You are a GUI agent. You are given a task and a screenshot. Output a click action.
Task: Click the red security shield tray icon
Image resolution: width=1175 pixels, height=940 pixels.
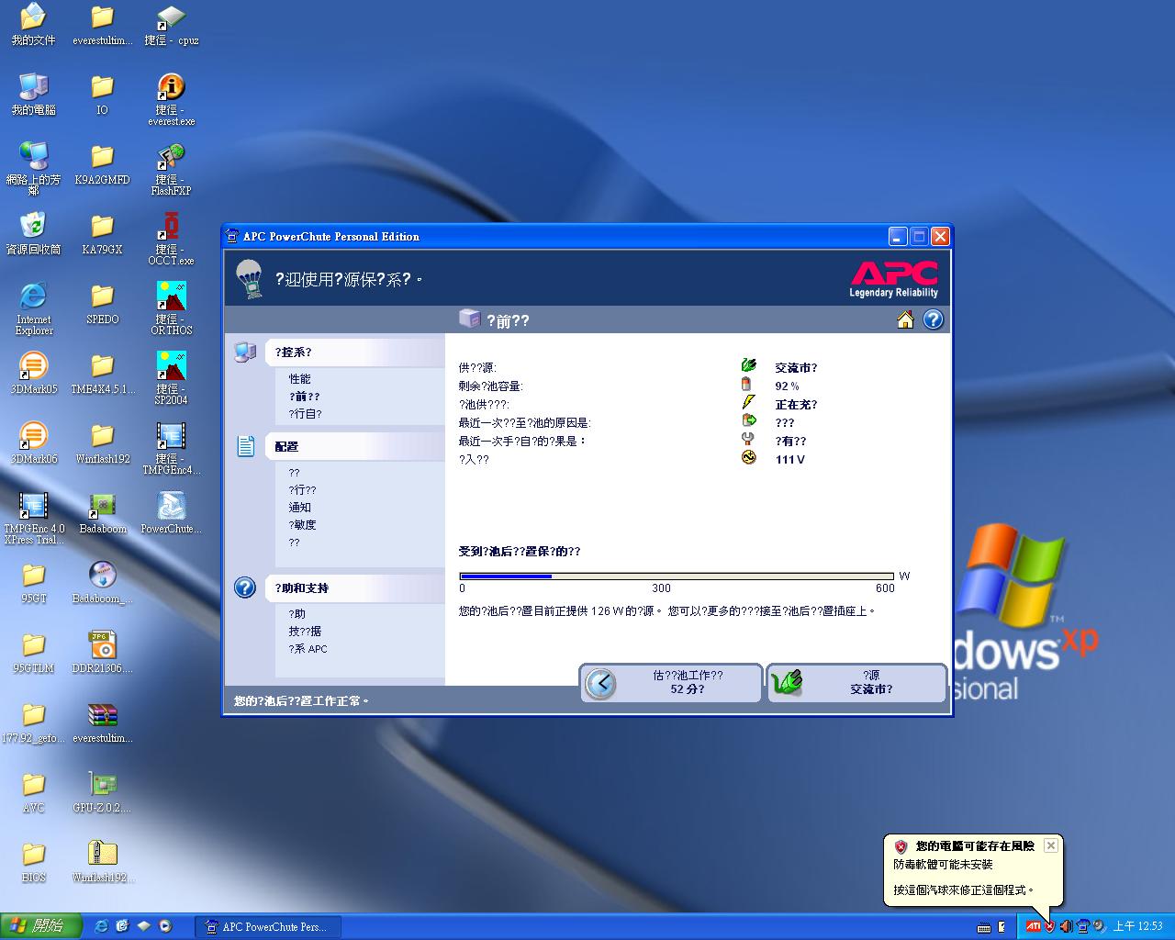1049,926
